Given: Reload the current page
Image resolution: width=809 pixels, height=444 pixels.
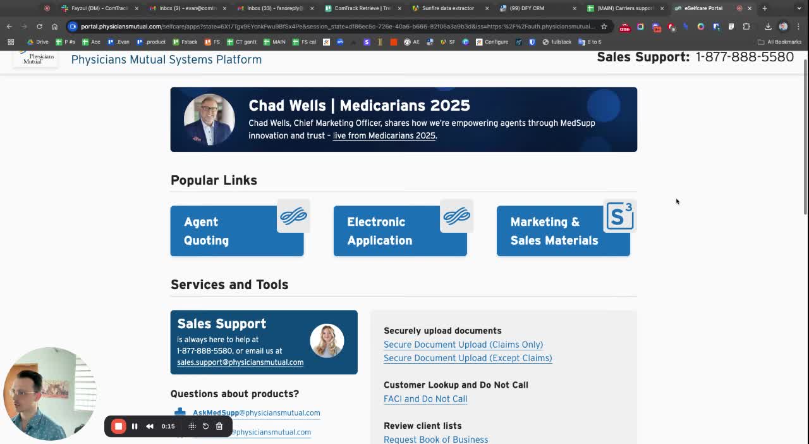Looking at the screenshot, I should 39,27.
